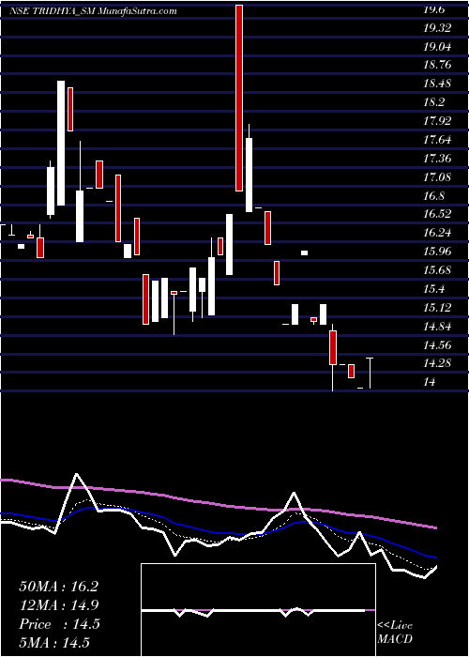Click the tallest red candlestick reaching 19.6
This screenshot has height=657, width=469.
click(x=239, y=98)
